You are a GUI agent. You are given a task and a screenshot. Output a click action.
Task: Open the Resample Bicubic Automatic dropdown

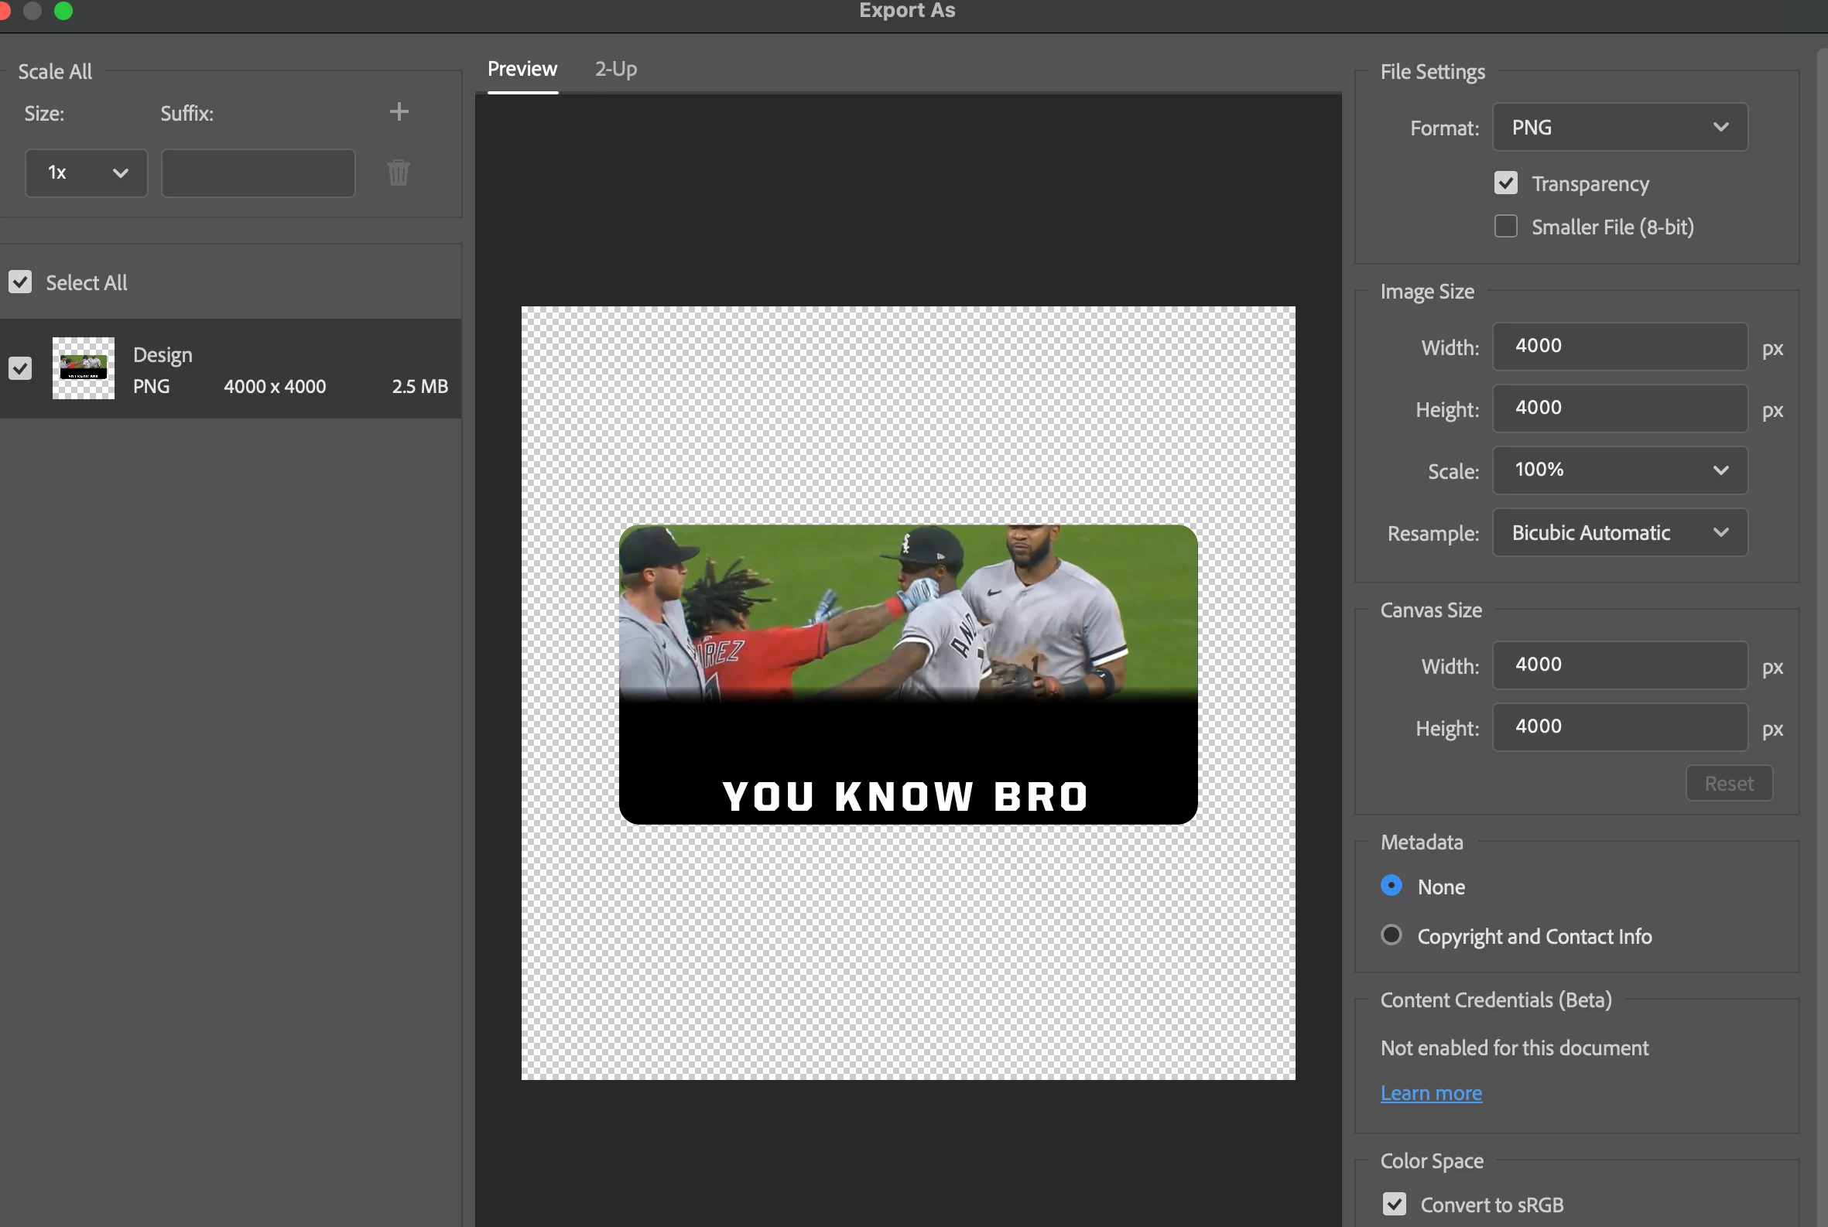[x=1619, y=532]
